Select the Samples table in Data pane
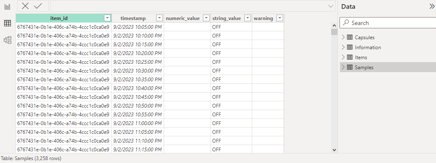436x163 pixels. pos(388,67)
